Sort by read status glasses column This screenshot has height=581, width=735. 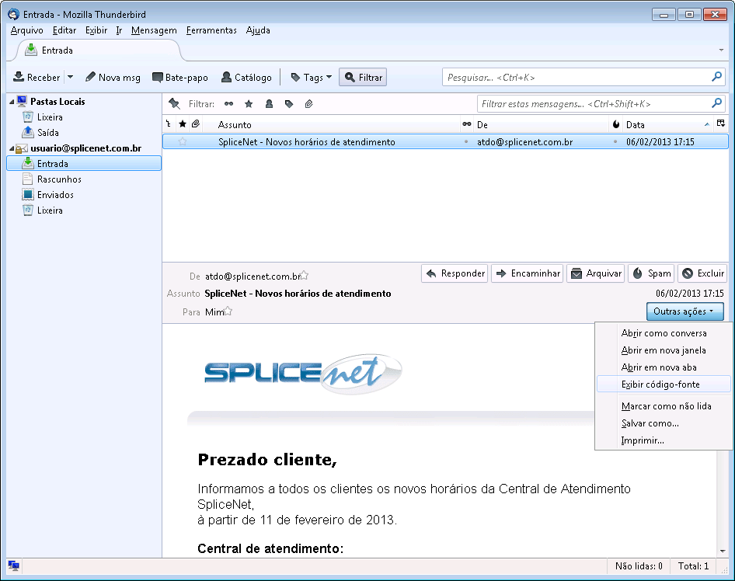point(467,124)
